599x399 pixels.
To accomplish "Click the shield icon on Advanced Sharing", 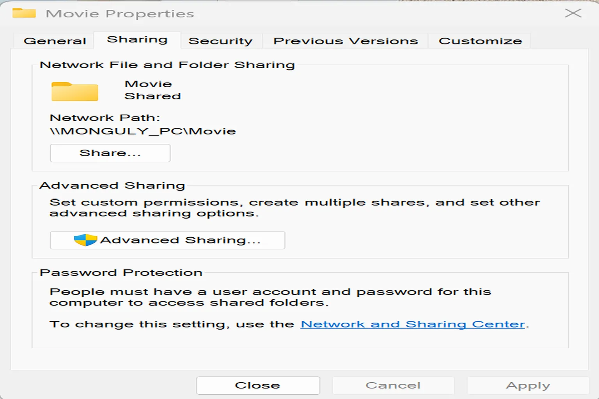I will 85,240.
